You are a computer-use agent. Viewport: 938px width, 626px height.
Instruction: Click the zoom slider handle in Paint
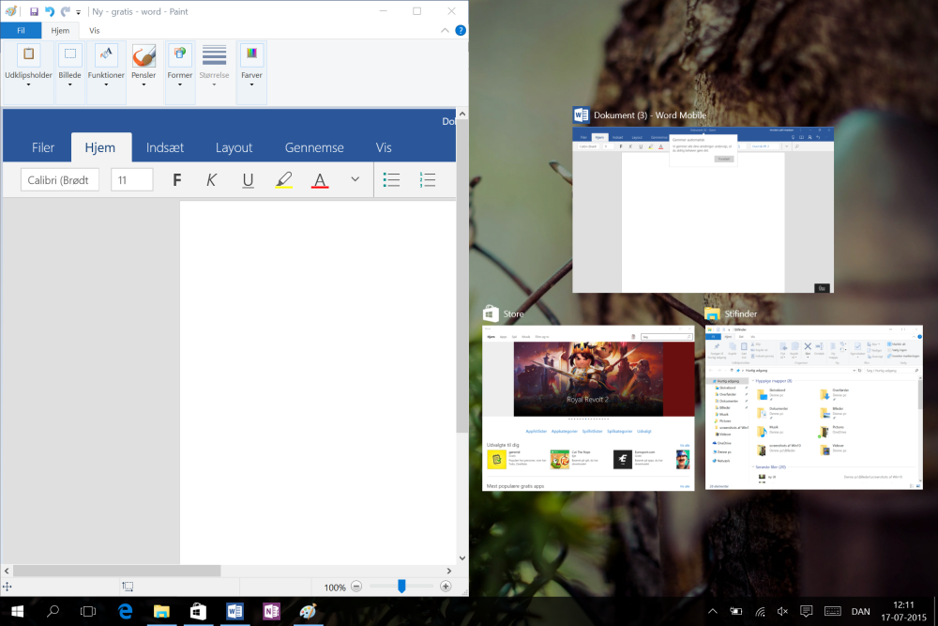tap(401, 587)
